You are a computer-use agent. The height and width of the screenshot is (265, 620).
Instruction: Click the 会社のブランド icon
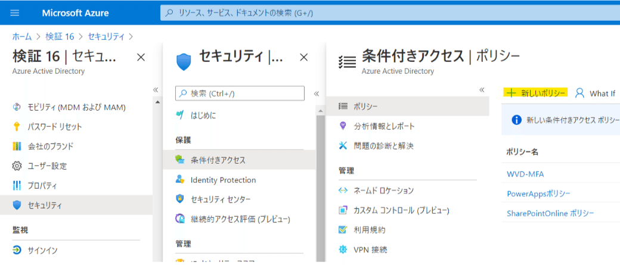point(17,146)
